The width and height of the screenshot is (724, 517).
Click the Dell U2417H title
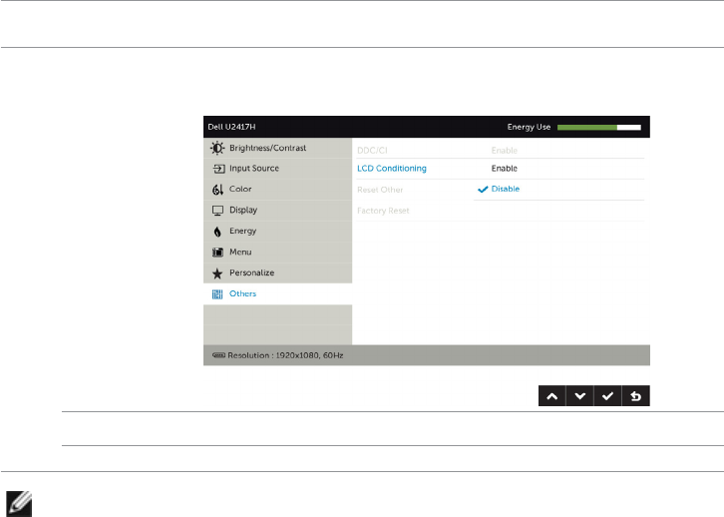pyautogui.click(x=231, y=127)
